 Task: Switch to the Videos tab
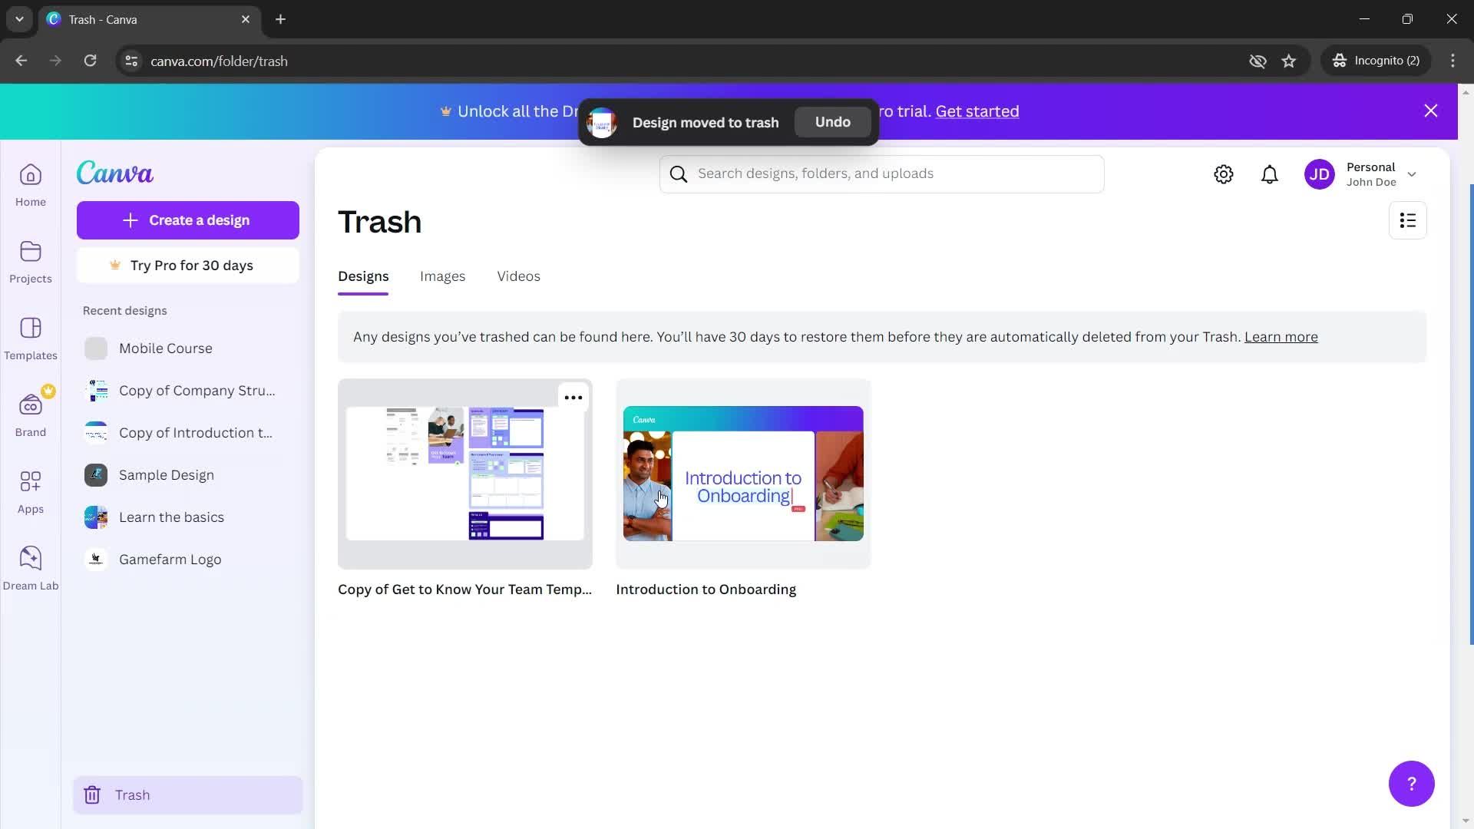click(x=519, y=276)
